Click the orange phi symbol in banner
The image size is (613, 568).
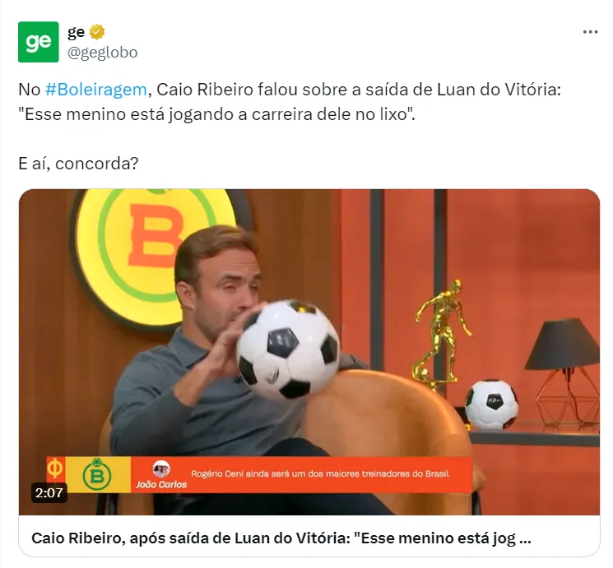tap(55, 468)
